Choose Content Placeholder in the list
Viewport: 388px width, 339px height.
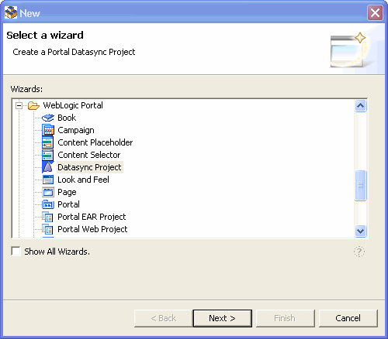coord(95,142)
